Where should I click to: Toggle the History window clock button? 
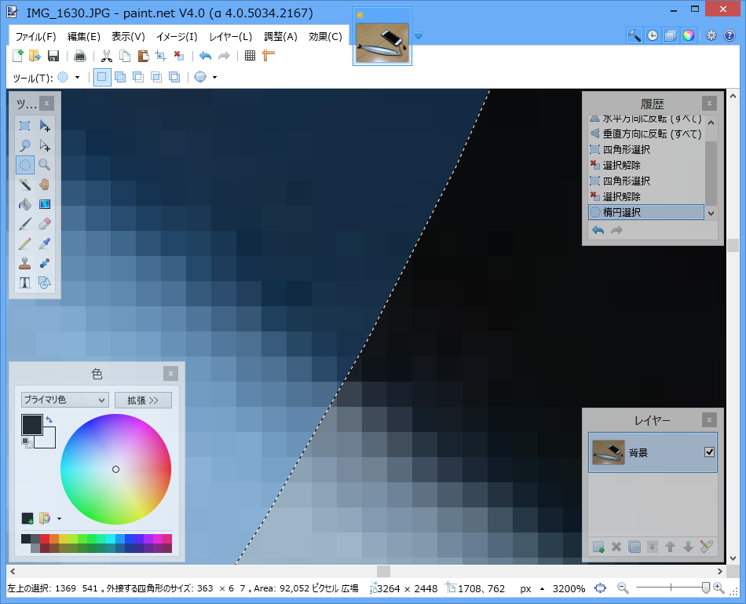[653, 35]
